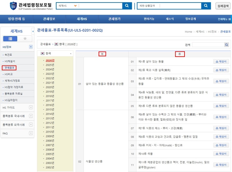Expand the HS 가이드 sidebar section
Image resolution: width=232 pixels, height=172 pixels.
coord(31,107)
